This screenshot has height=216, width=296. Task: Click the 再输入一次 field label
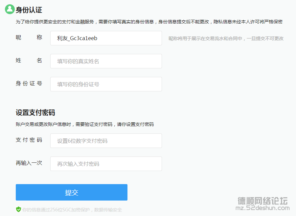(29, 163)
